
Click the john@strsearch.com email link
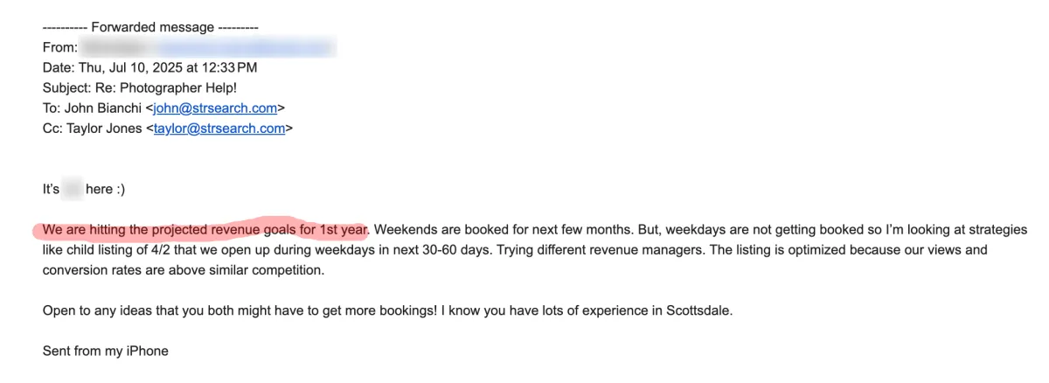tap(215, 108)
